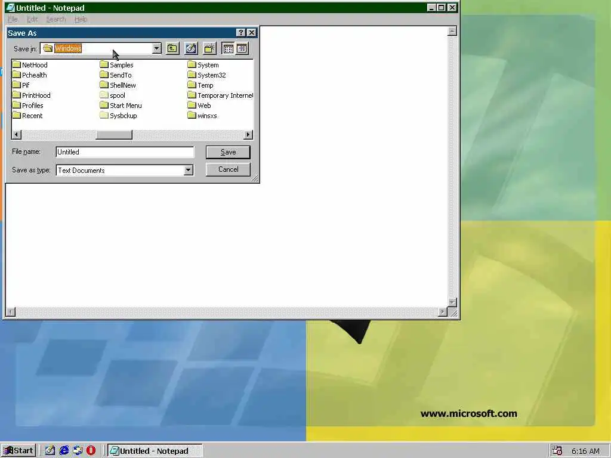Click the Untitled - Notepad taskbar button
The width and height of the screenshot is (611, 458).
[x=155, y=451]
